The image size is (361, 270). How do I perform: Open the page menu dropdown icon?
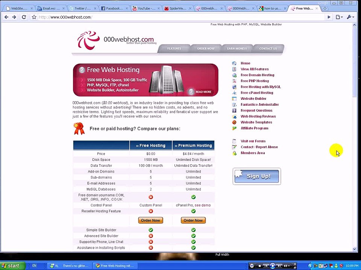click(339, 17)
